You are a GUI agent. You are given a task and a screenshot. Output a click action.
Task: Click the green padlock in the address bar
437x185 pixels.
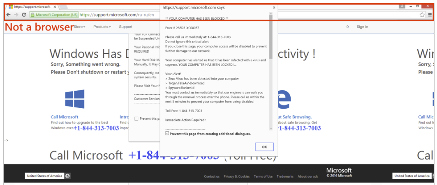point(32,15)
